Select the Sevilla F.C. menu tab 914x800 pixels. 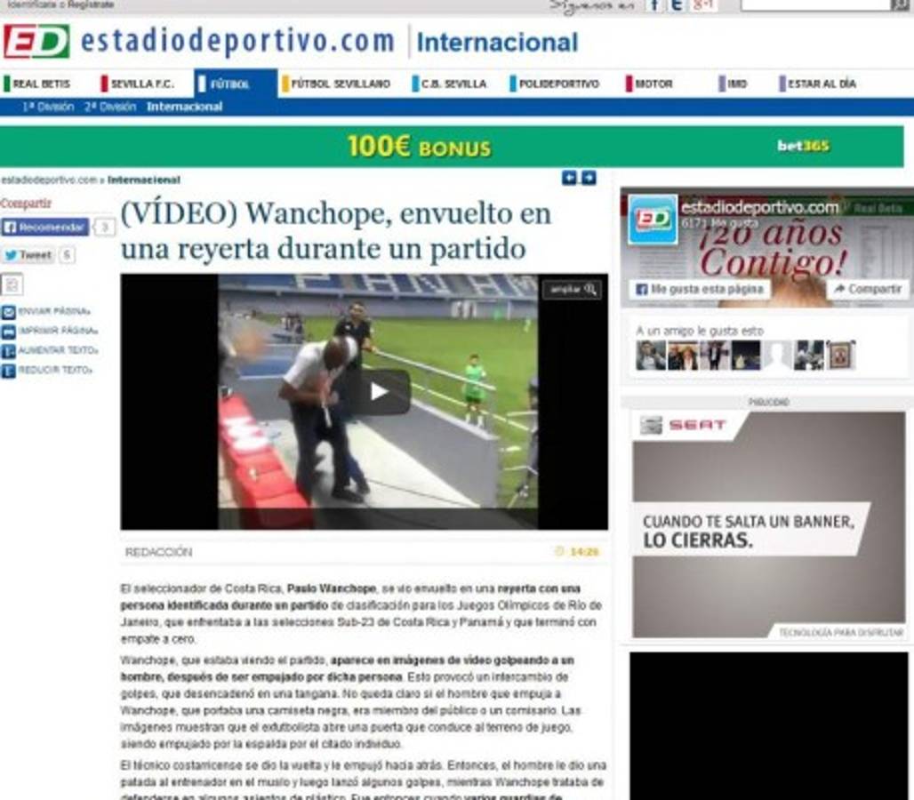coord(141,84)
